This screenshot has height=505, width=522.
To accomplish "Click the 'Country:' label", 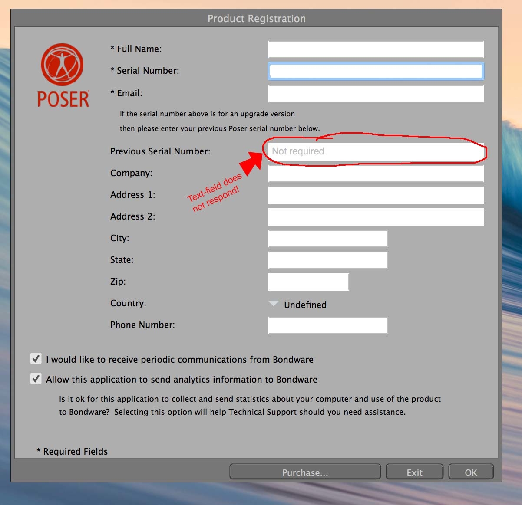I will pos(128,303).
